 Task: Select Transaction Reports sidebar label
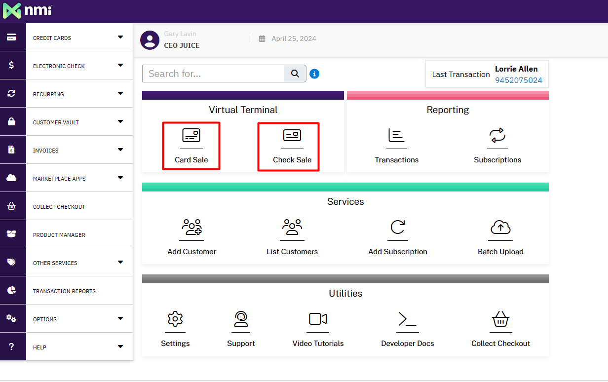pos(64,291)
